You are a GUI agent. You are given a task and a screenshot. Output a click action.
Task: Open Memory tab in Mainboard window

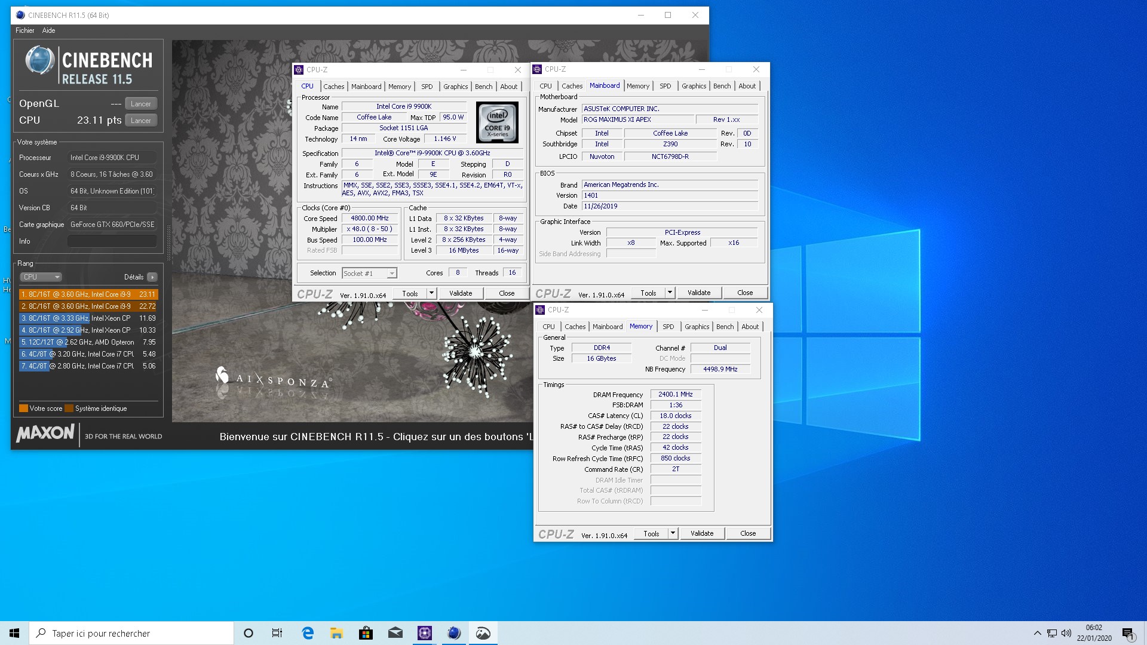pos(638,86)
